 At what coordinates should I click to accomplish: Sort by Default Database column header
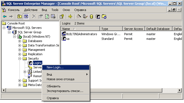click(x=158, y=29)
